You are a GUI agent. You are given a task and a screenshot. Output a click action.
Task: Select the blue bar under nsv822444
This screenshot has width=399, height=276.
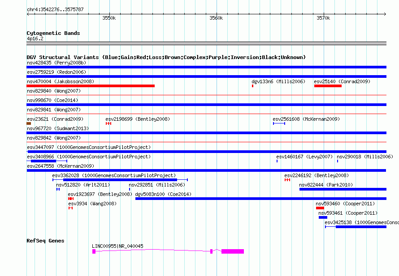click(343, 189)
